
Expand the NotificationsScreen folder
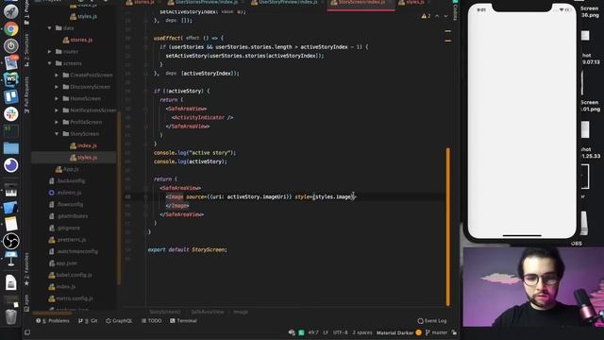coord(57,110)
